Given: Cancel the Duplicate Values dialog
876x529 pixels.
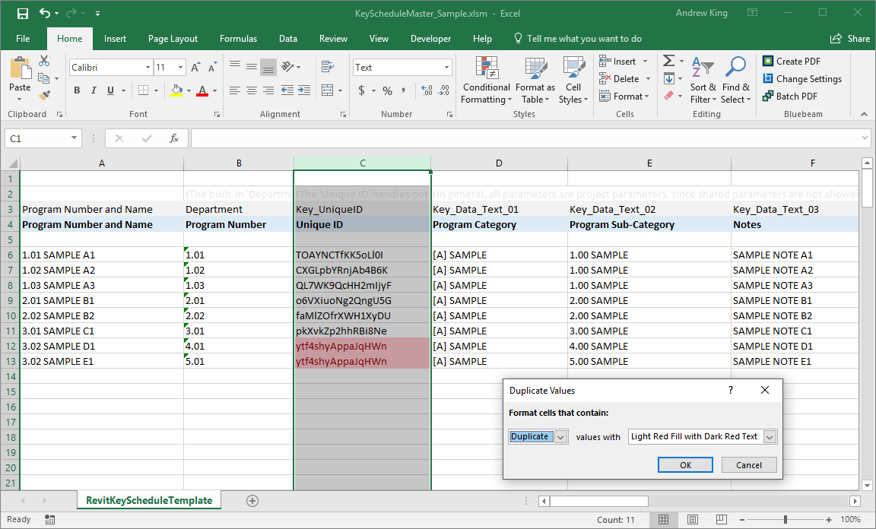Looking at the screenshot, I should click(x=748, y=464).
